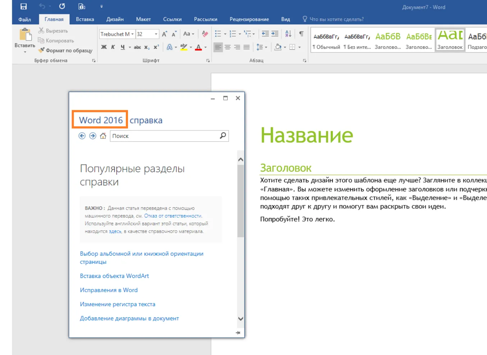Screen dimensions: 487x355
Task: Go forward with the help window forward arrow
Action: [x=93, y=136]
